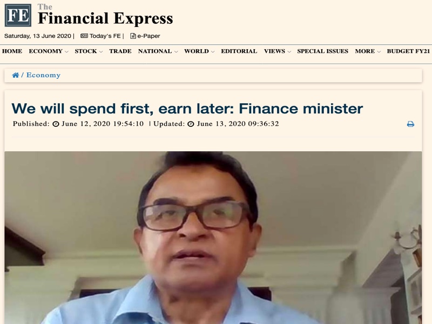Image resolution: width=432 pixels, height=324 pixels.
Task: Click the Economy breadcrumb link
Action: click(x=43, y=75)
